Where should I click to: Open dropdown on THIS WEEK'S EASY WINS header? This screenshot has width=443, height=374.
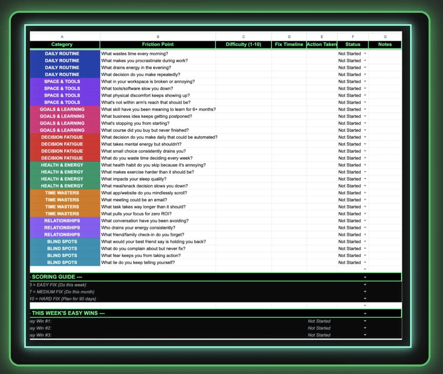click(365, 313)
